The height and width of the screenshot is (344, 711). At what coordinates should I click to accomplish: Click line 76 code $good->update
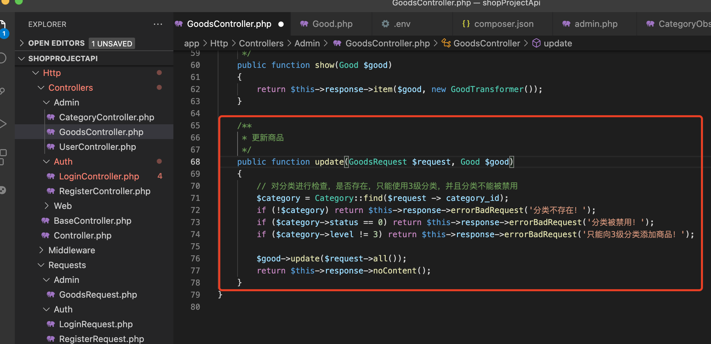coord(331,259)
